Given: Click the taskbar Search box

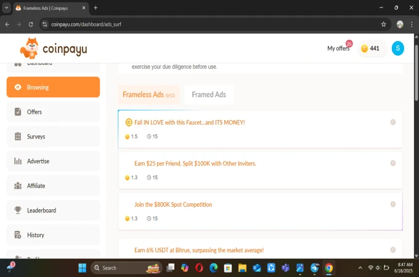Looking at the screenshot, I should click(127, 268).
